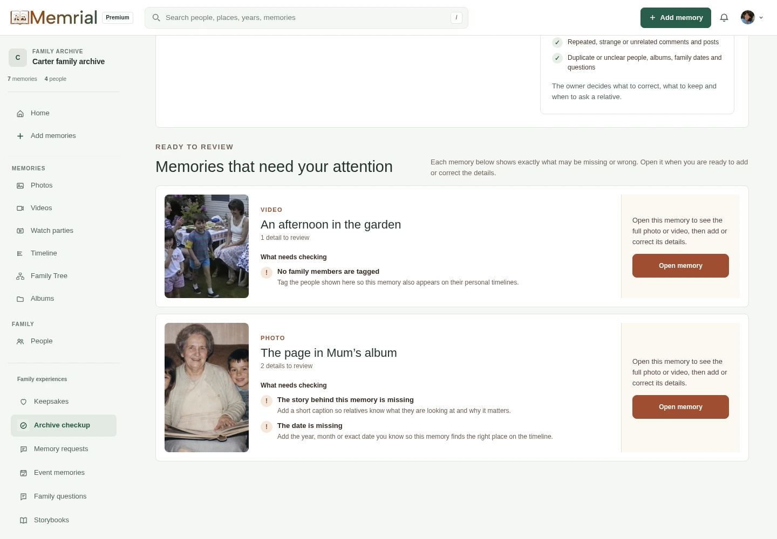
Task: Click the Family Tree icon
Action: coord(20,276)
